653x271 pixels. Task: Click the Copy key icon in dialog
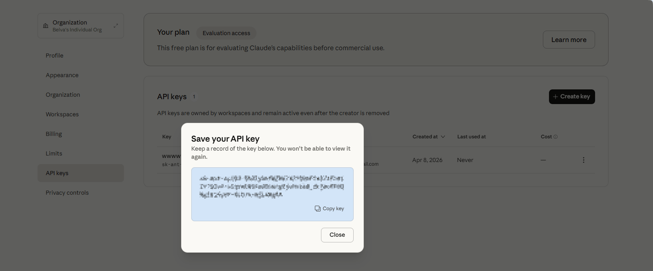[318, 209]
